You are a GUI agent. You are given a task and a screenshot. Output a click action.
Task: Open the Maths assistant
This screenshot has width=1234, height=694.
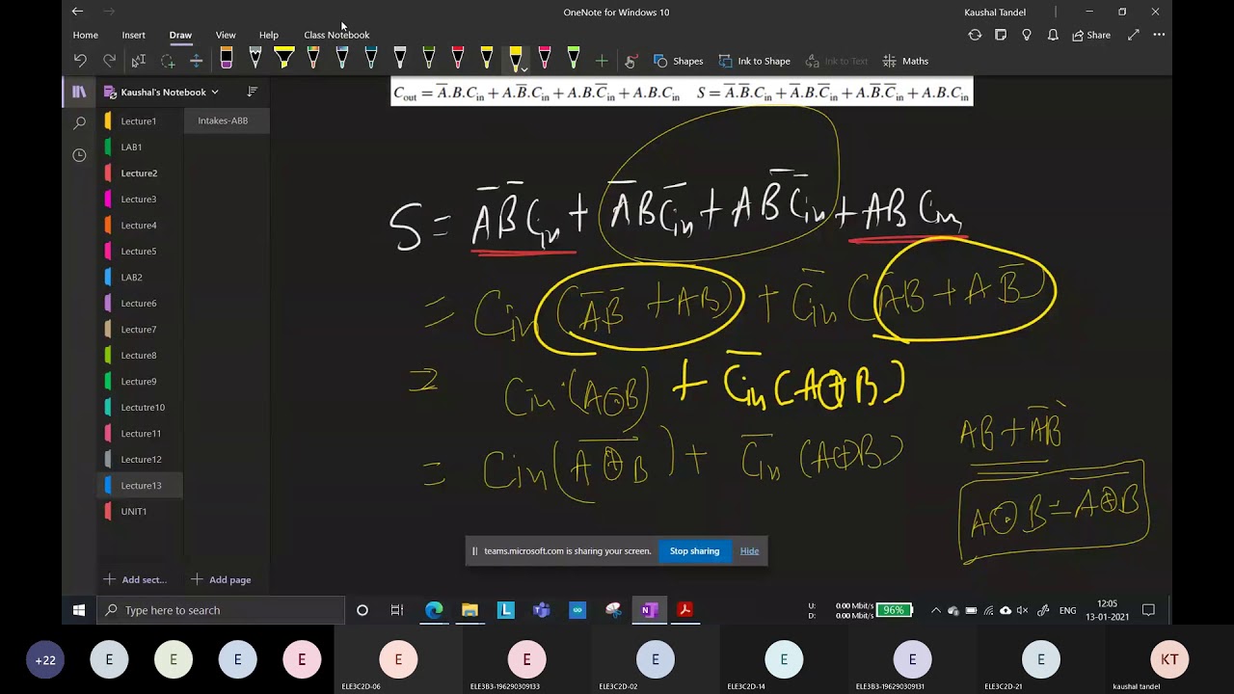tap(905, 61)
